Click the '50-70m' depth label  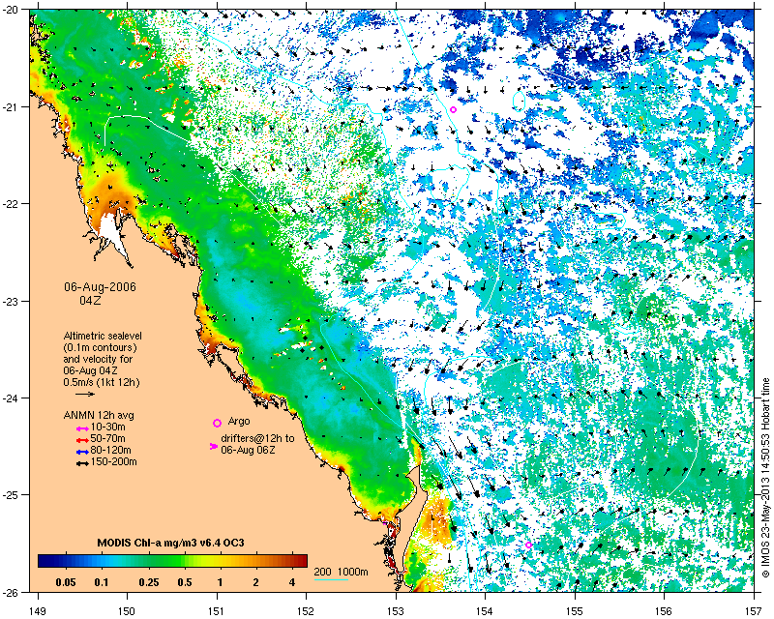(x=107, y=438)
